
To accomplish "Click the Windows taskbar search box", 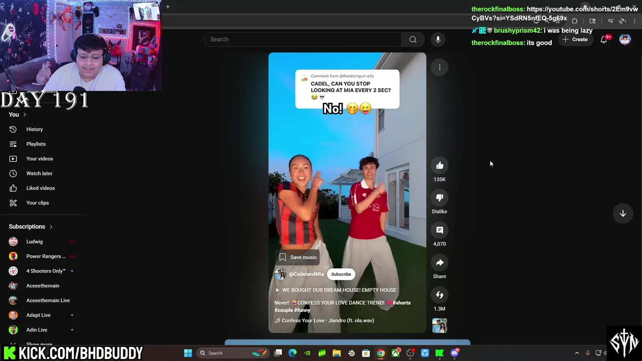I will click(x=233, y=353).
